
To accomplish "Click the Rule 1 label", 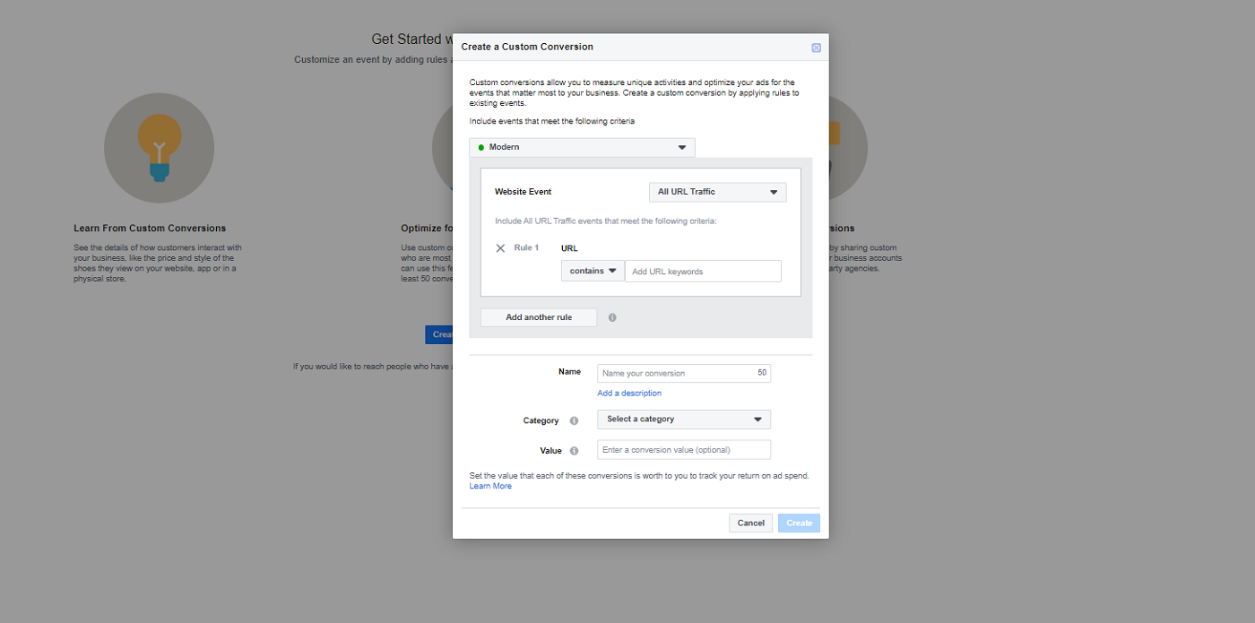I will pos(526,247).
